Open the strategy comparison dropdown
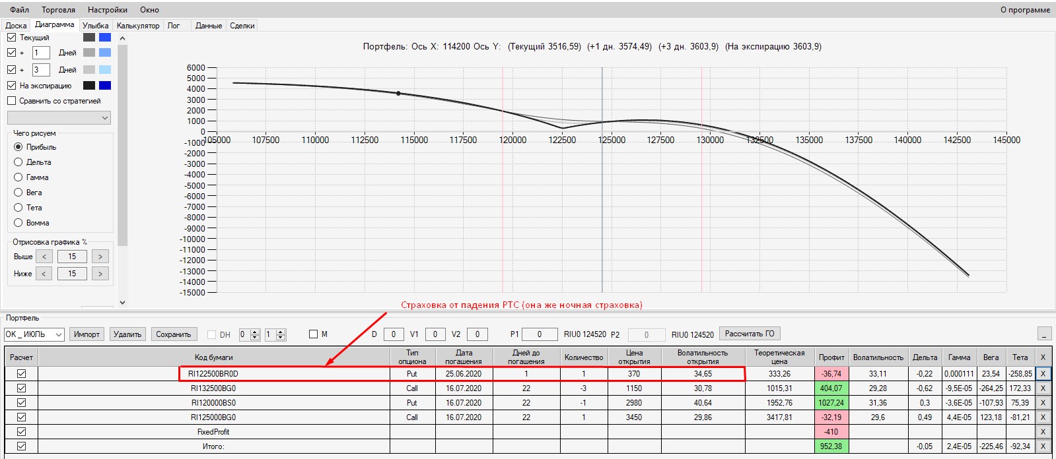This screenshot has width=1056, height=459. 59,118
